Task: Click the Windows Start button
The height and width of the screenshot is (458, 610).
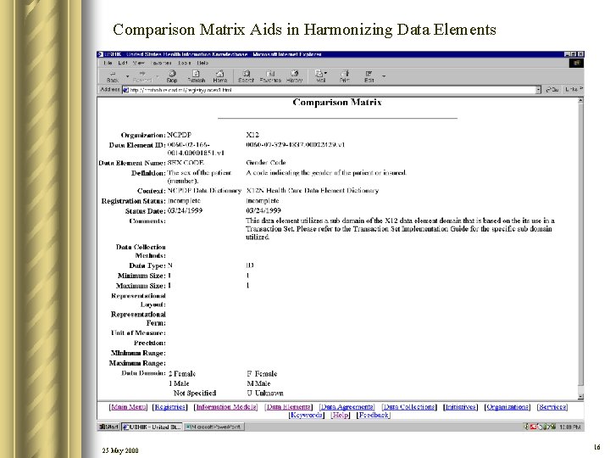Action: point(108,427)
